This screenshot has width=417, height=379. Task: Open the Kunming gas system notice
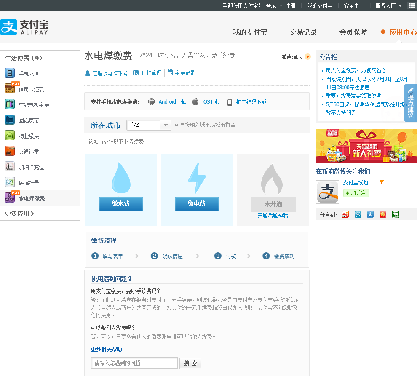(366, 109)
